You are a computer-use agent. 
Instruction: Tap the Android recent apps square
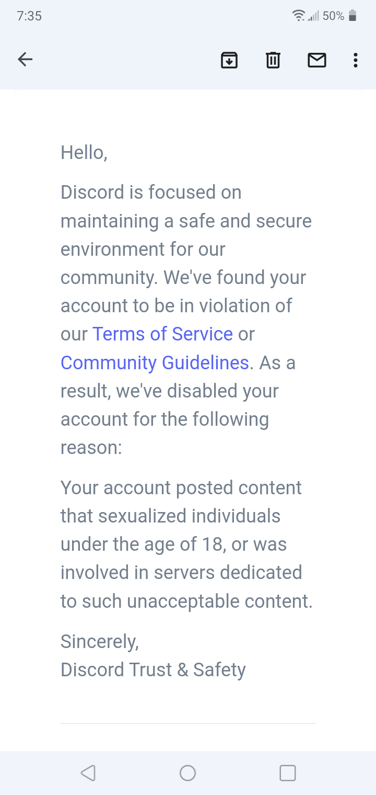288,773
